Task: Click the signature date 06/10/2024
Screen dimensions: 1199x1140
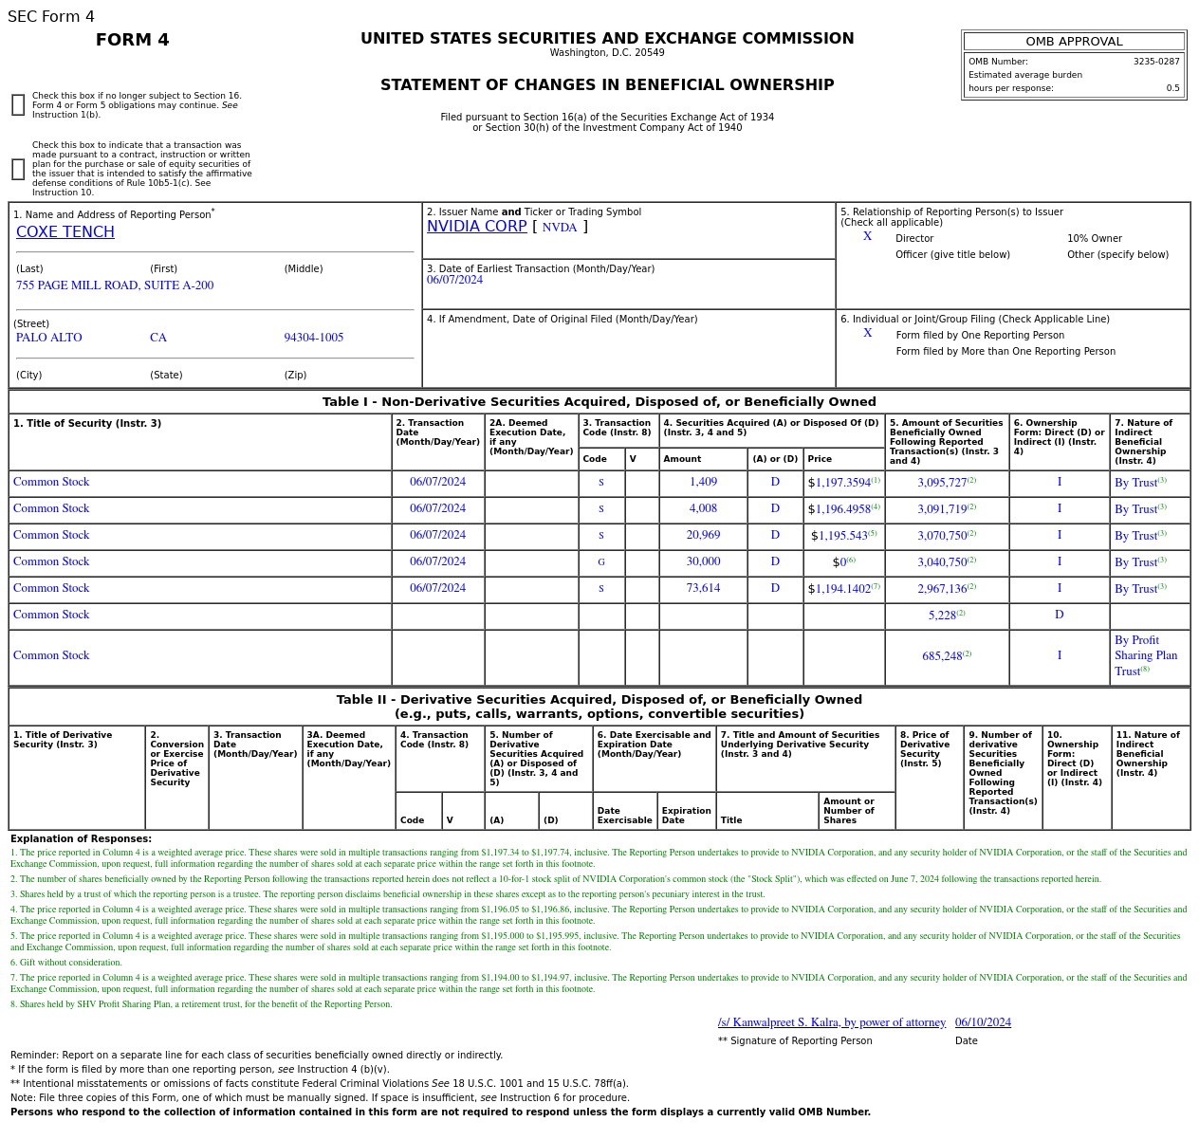Action: tap(983, 1022)
